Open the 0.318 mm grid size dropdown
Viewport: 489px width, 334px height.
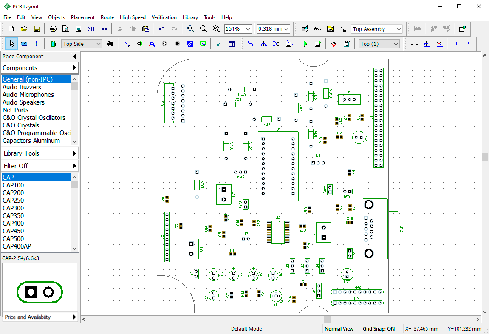[x=286, y=29]
